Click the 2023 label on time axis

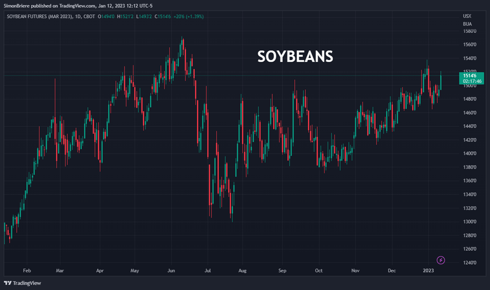[428, 270]
